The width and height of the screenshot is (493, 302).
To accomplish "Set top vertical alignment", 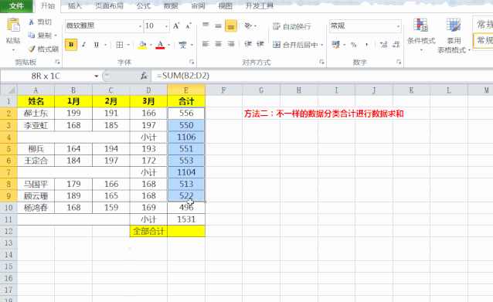I will click(206, 25).
